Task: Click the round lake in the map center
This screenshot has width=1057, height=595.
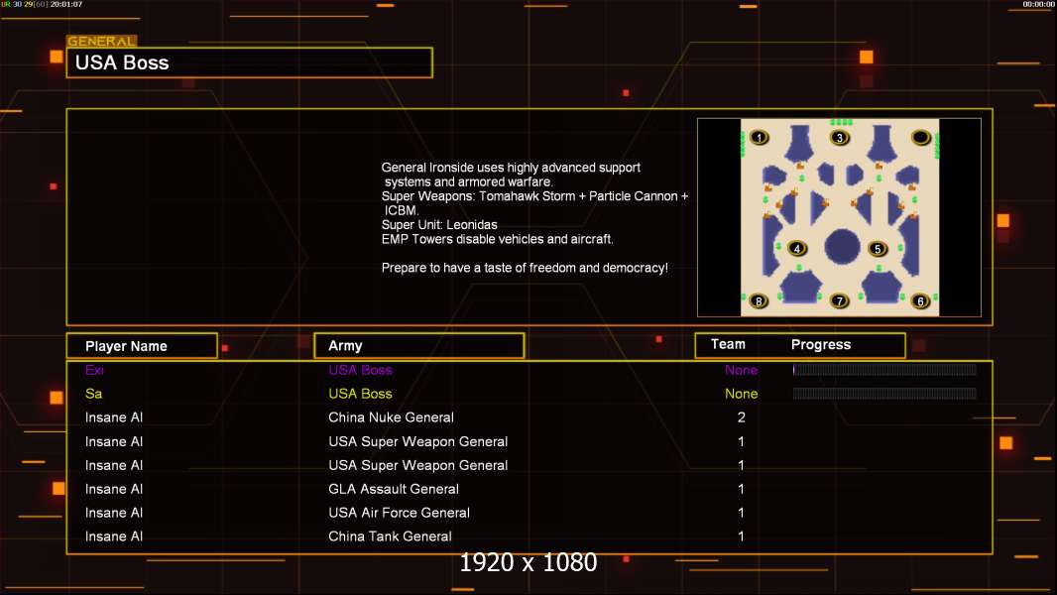Action: tap(841, 246)
